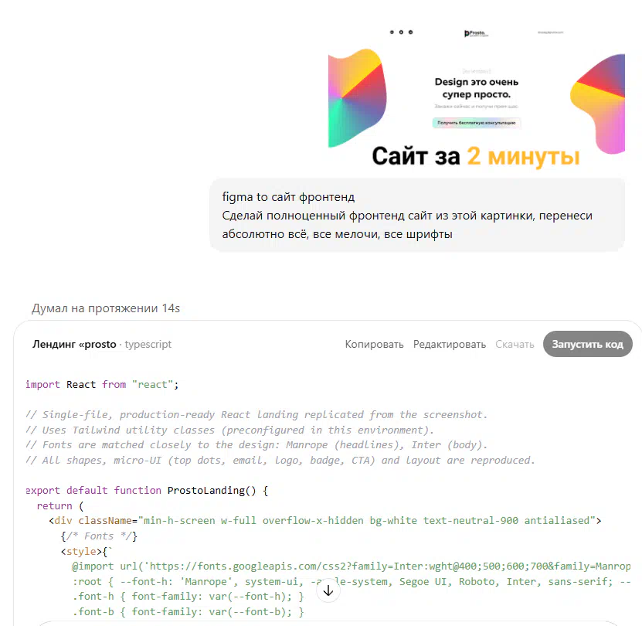This screenshot has width=642, height=626.
Task: Click the greyed-out Скачать option
Action: click(514, 345)
